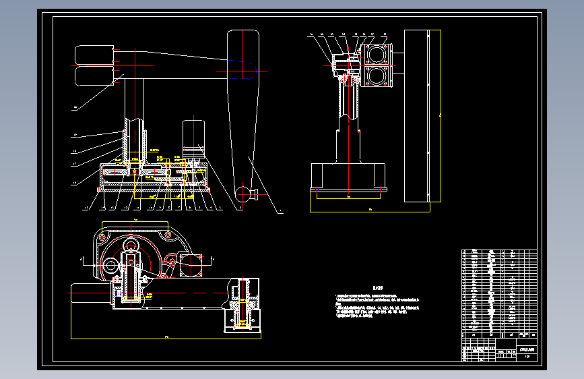Screen dimensions: 584x379
Task: Select the left section-cut arrow marker in top view
Action: (83, 261)
